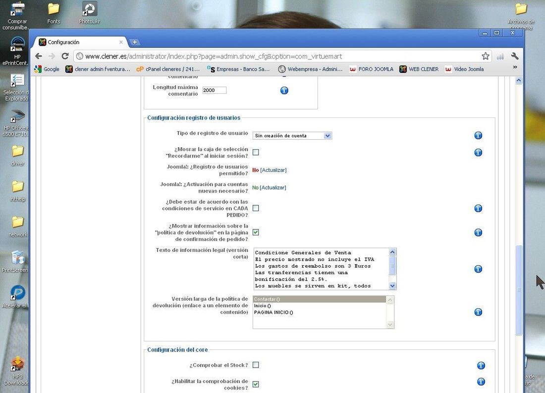Open HP ePrintCenter desktop icon
The height and width of the screenshot is (393, 545).
pyautogui.click(x=16, y=51)
